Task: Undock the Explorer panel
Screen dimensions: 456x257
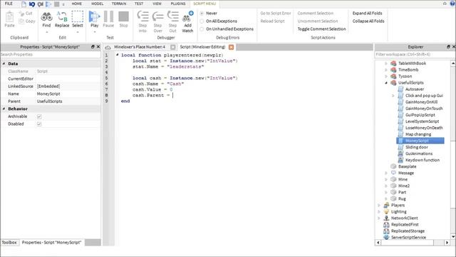Action: point(448,46)
